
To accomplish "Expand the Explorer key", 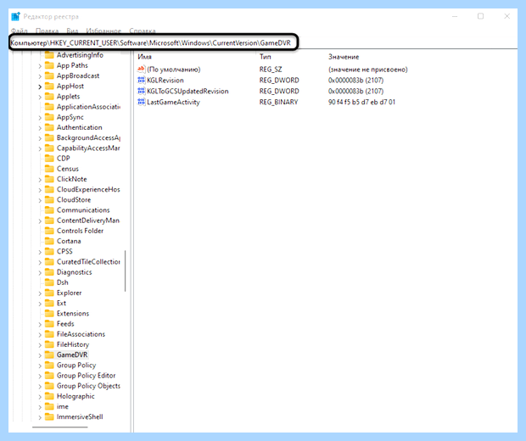I will point(40,293).
